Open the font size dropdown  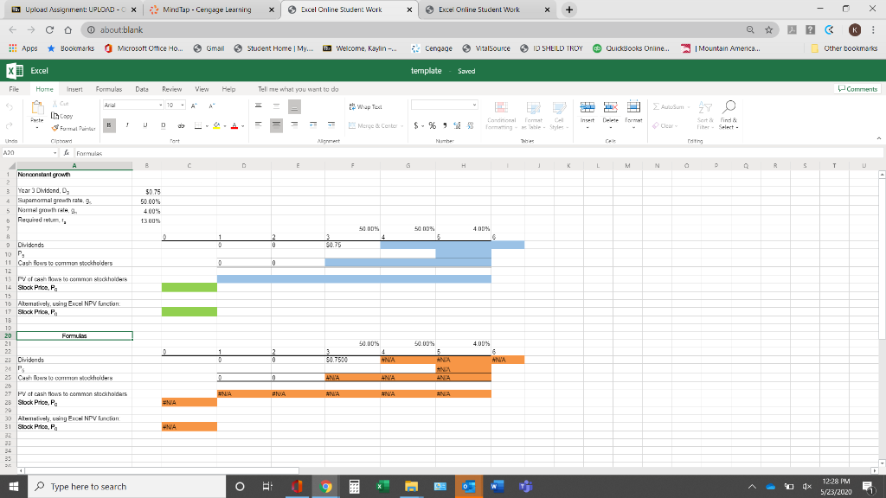[183, 105]
